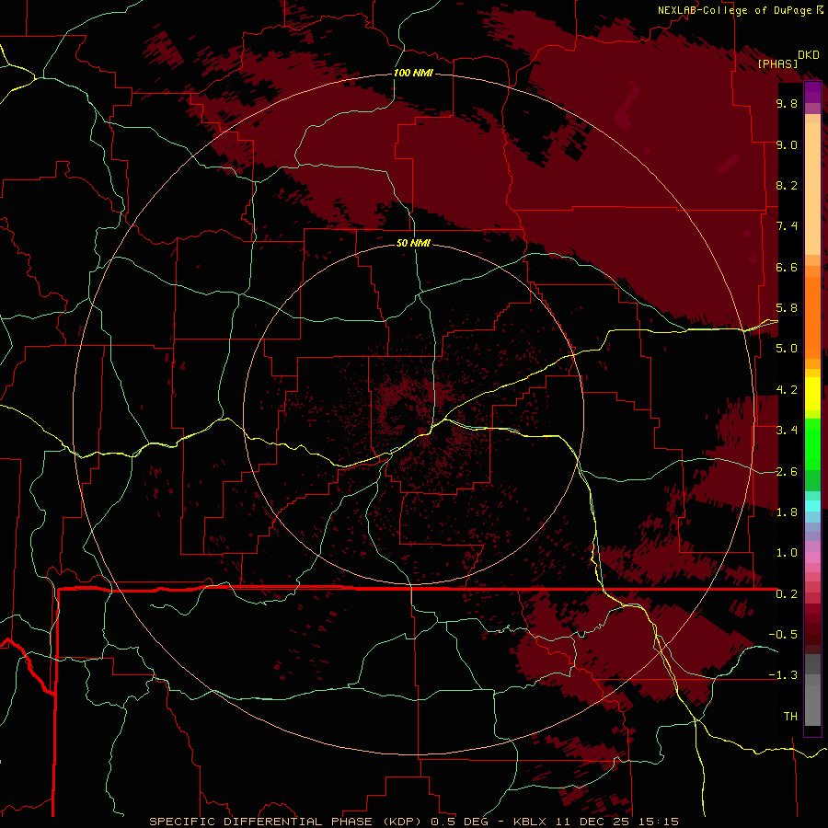Click the 100 NMI range ring label
The image size is (828, 828).
click(x=413, y=73)
